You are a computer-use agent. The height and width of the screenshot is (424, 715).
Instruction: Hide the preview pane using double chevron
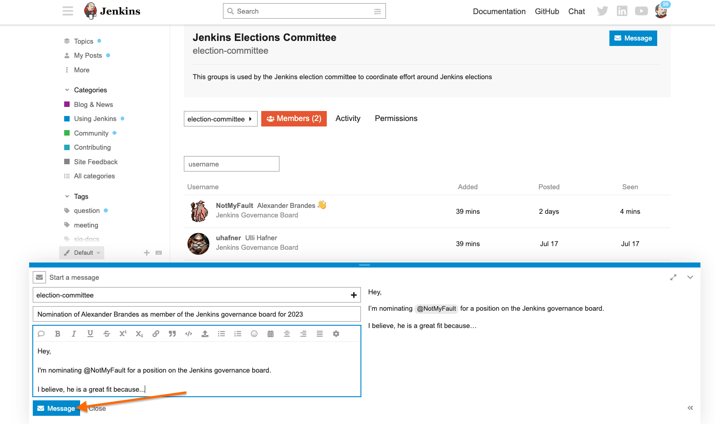click(690, 408)
